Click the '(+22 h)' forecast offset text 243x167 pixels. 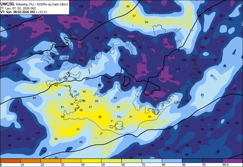[41, 12]
